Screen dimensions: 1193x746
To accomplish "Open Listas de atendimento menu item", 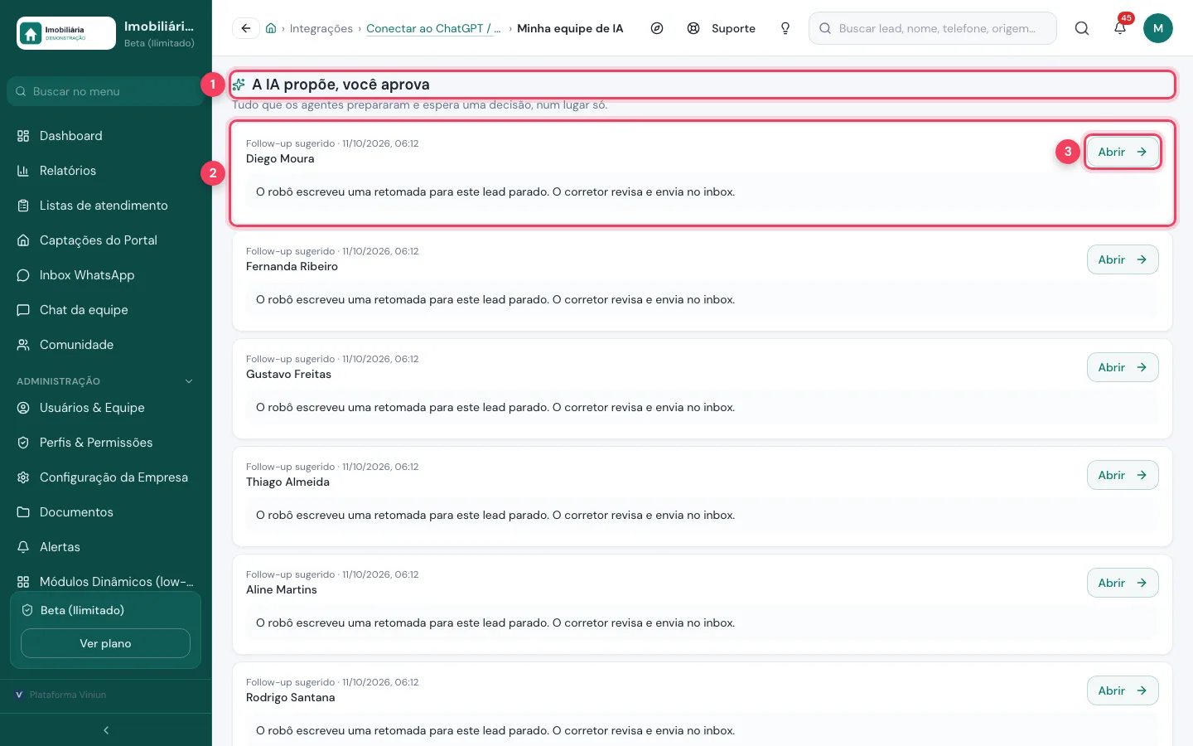I will 106,206.
